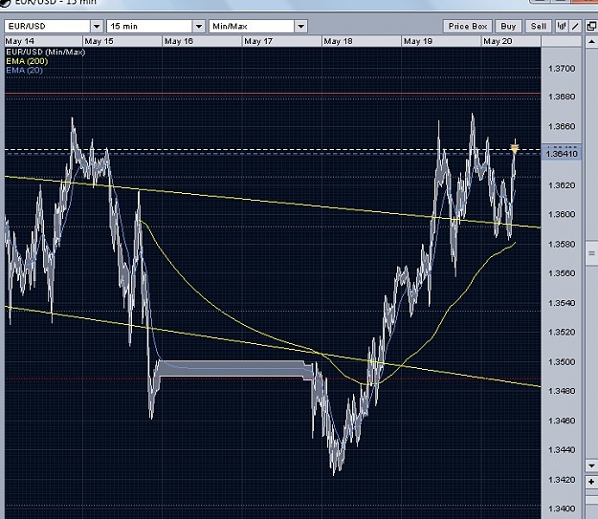Open the 15 min timeframe dropdown arrow
This screenshot has width=598, height=519.
pos(199,27)
